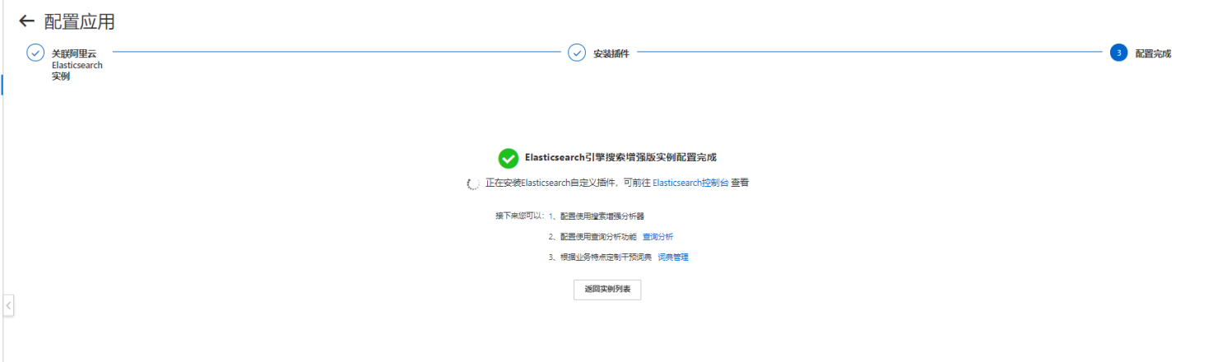Expand the collapsed left sidebar arrow
The width and height of the screenshot is (1208, 362).
[8, 306]
